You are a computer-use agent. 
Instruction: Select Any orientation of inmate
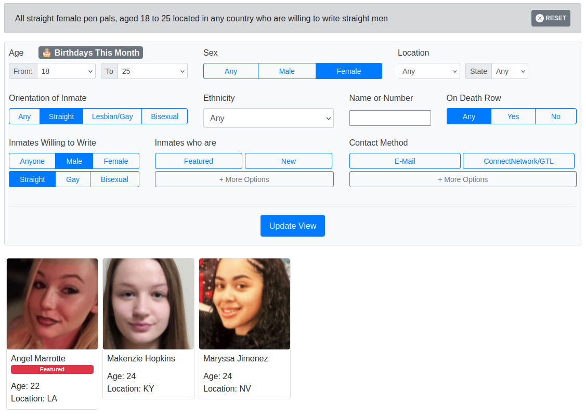click(24, 116)
